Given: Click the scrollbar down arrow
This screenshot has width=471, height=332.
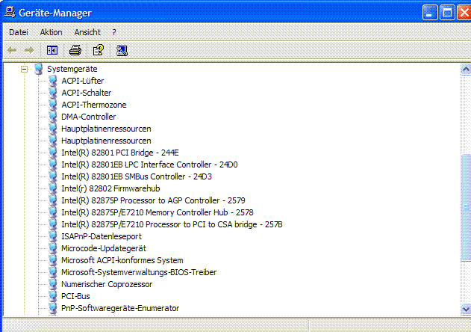Looking at the screenshot, I should [x=466, y=309].
